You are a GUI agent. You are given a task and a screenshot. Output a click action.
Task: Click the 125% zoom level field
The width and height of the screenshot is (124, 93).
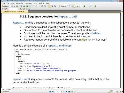tap(79, 6)
